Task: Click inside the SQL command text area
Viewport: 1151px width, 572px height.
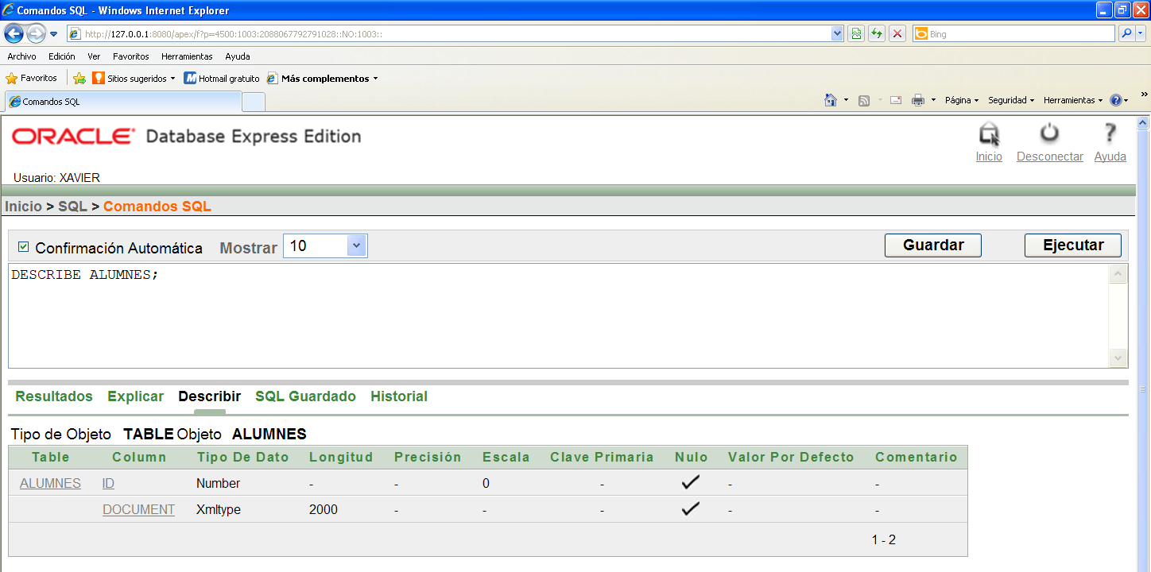Action: [x=556, y=318]
